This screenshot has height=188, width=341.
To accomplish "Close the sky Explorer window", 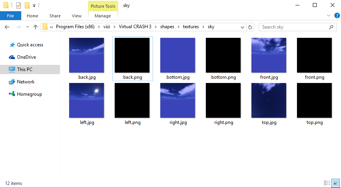I will [x=332, y=5].
